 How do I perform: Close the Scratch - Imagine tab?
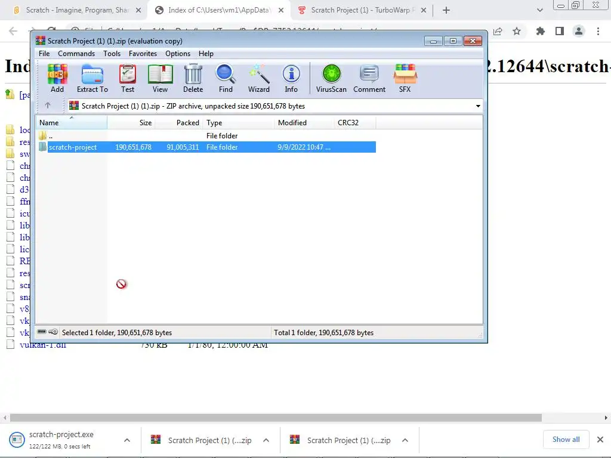(x=138, y=11)
